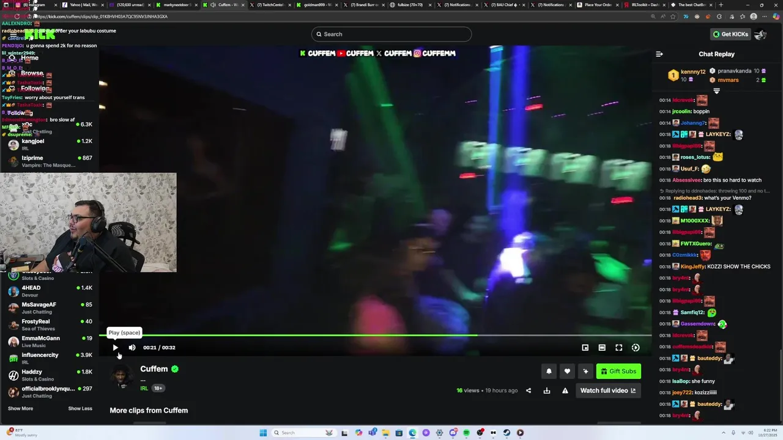This screenshot has height=440, width=783.
Task: Open the Windows Start menu
Action: [263, 433]
